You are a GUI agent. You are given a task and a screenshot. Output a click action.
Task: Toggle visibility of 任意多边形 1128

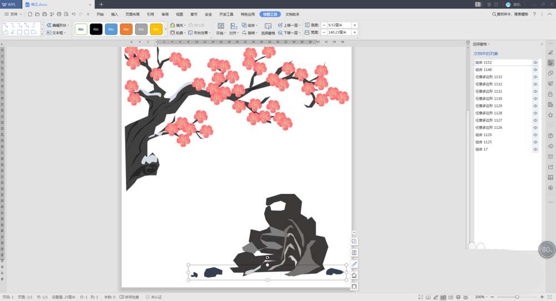[x=535, y=113]
